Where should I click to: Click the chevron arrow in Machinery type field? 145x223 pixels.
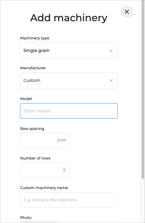point(111,51)
